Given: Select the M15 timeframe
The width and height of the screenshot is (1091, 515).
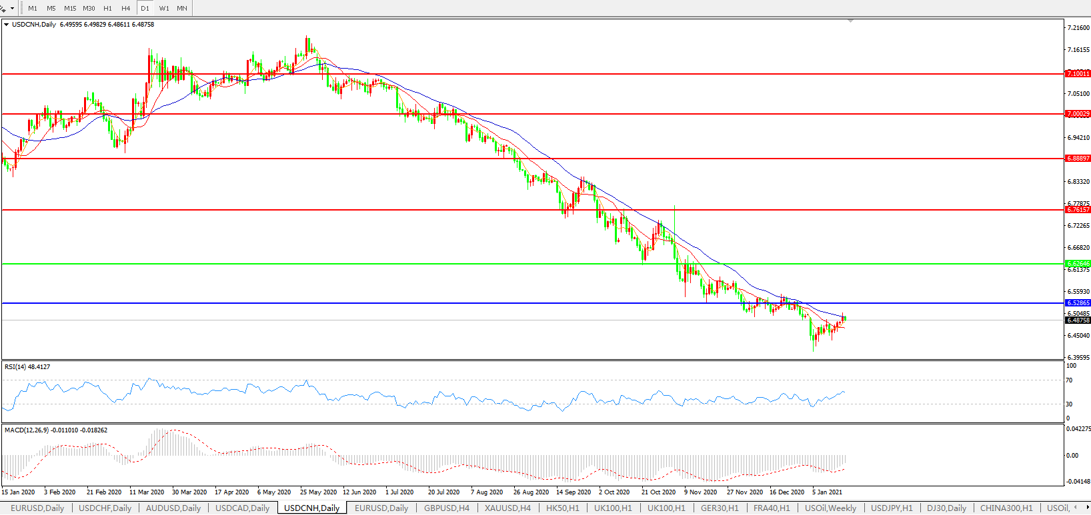Looking at the screenshot, I should (x=70, y=8).
